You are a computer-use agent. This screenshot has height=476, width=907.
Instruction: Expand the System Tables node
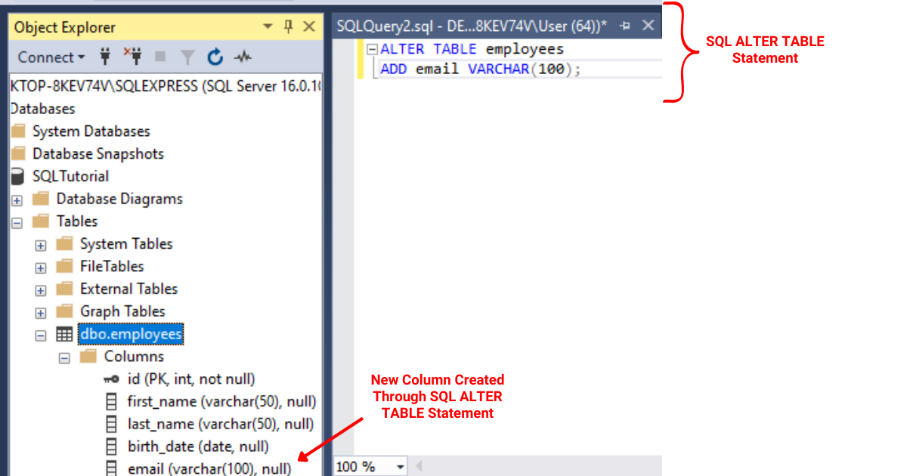click(41, 246)
